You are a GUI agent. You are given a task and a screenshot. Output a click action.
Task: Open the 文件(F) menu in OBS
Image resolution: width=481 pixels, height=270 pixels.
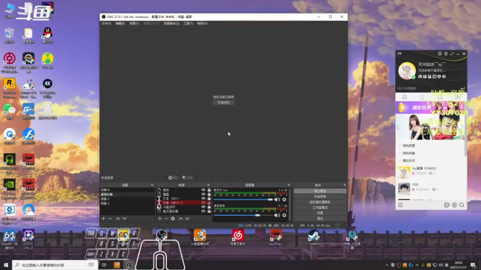[106, 23]
